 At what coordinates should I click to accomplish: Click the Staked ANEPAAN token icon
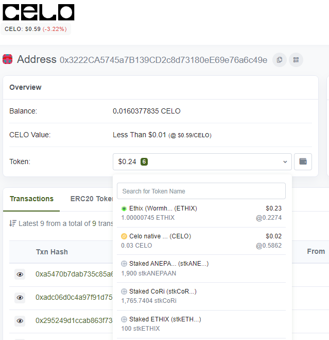(124, 264)
